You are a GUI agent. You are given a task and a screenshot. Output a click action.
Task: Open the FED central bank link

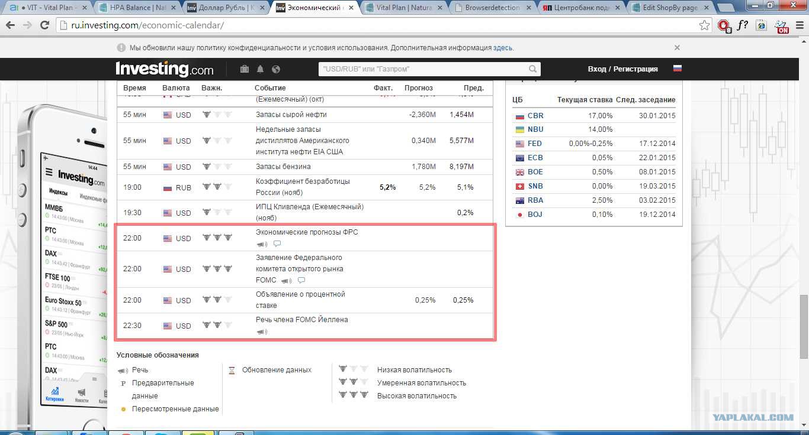pyautogui.click(x=535, y=144)
